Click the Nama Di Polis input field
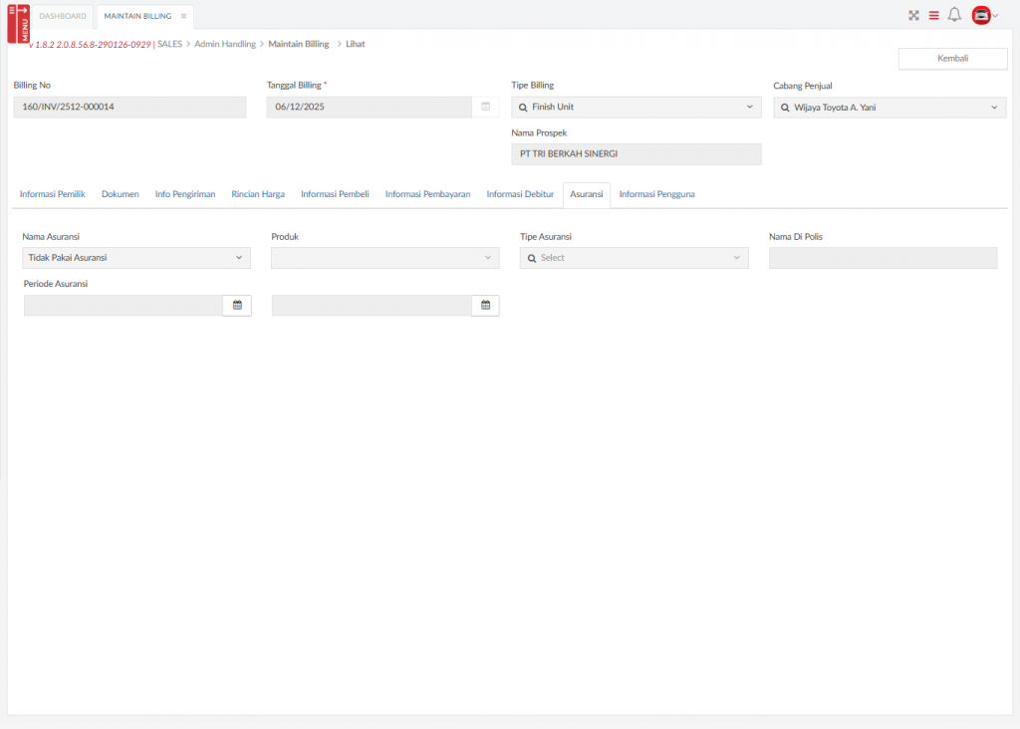This screenshot has height=729, width=1020. pos(883,258)
